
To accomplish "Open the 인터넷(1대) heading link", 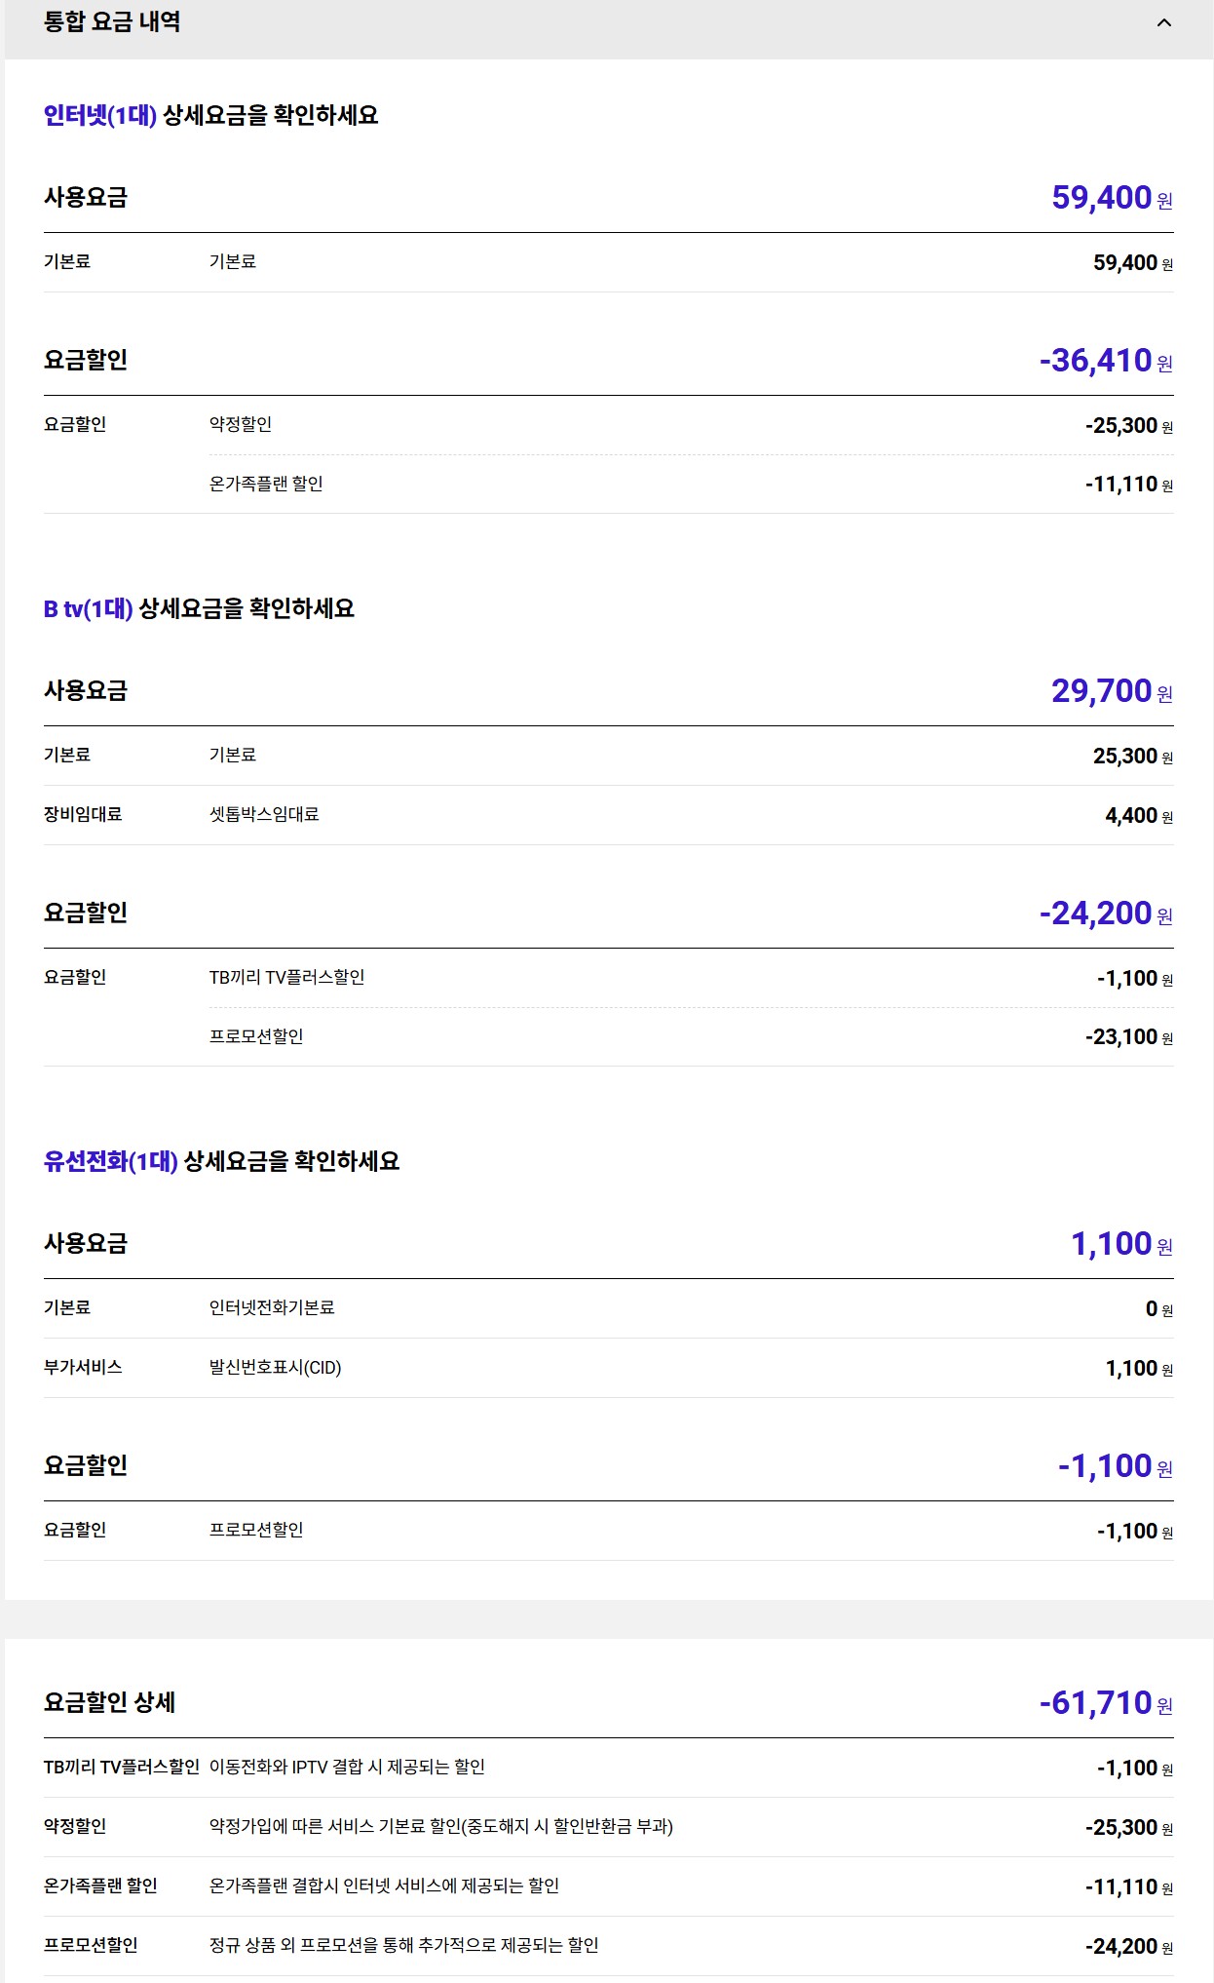I will click(100, 115).
